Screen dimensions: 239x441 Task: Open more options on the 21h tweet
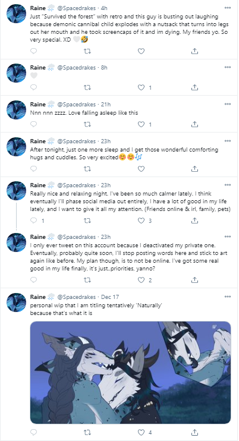(x=228, y=104)
